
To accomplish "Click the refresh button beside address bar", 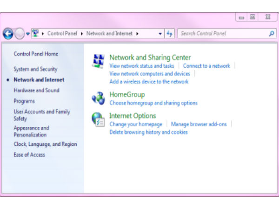I will tap(170, 33).
